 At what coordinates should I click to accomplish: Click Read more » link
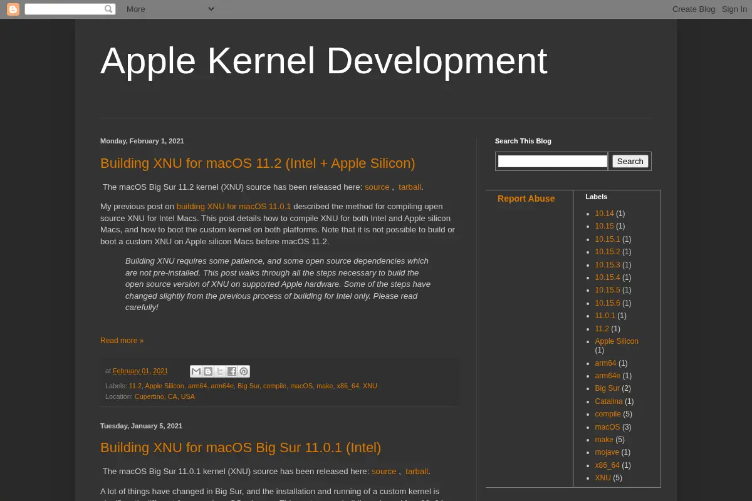(x=122, y=341)
